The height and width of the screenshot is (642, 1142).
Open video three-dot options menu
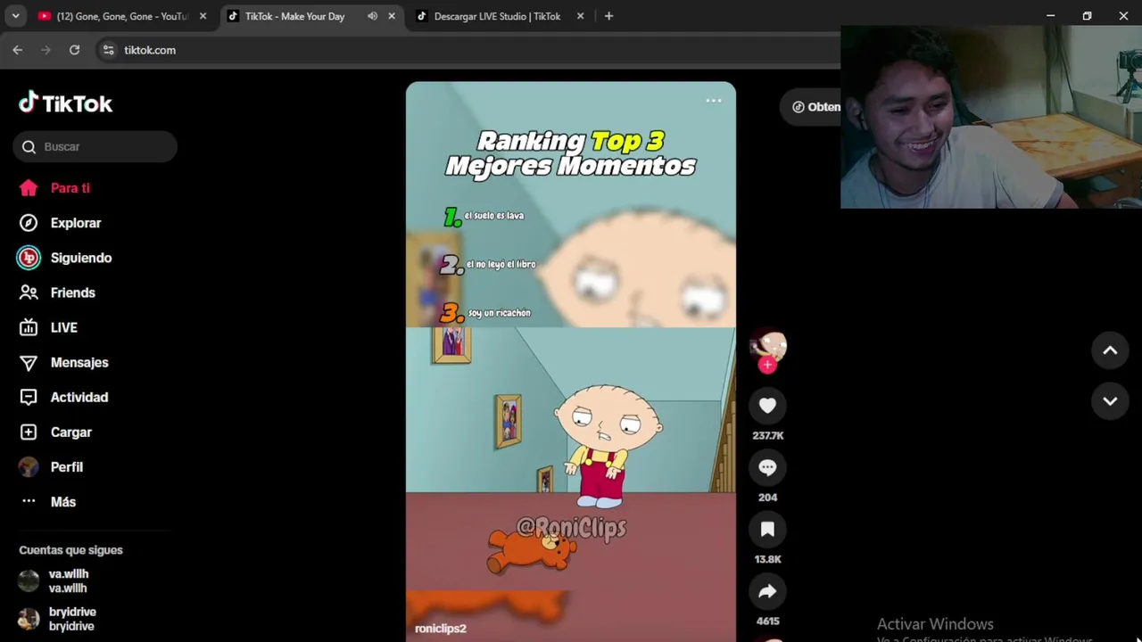click(714, 101)
